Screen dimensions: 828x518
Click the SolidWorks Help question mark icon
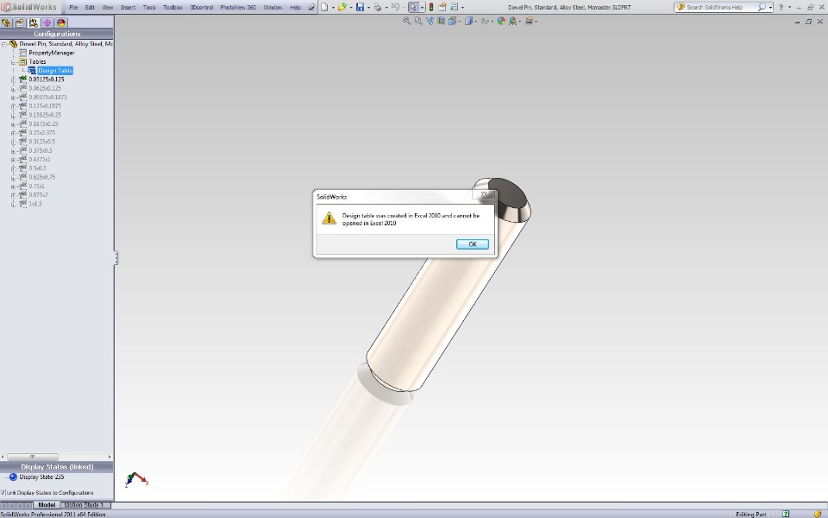click(781, 7)
